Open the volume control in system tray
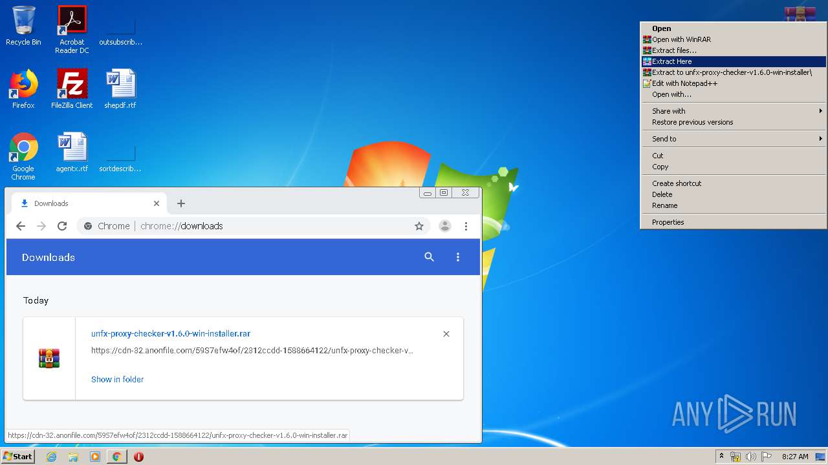The width and height of the screenshot is (828, 465). pyautogui.click(x=751, y=457)
